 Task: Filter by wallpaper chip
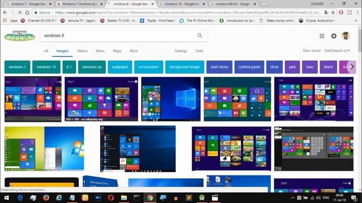coord(120,67)
